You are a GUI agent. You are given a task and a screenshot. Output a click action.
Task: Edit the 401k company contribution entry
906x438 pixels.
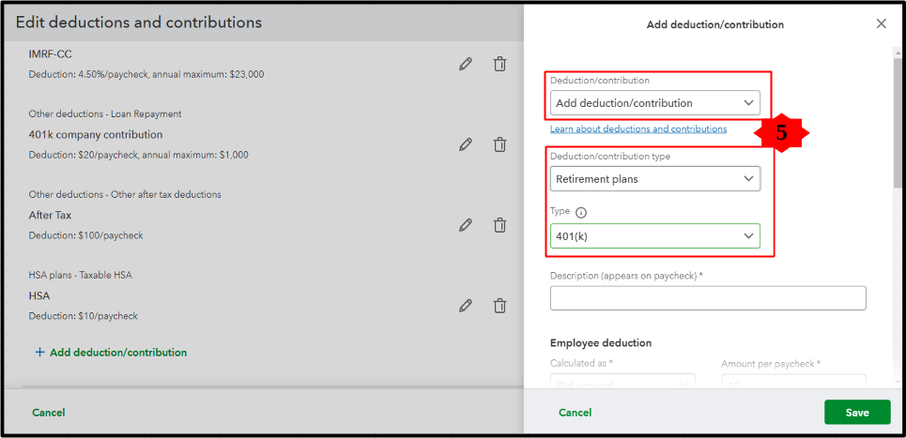click(466, 144)
